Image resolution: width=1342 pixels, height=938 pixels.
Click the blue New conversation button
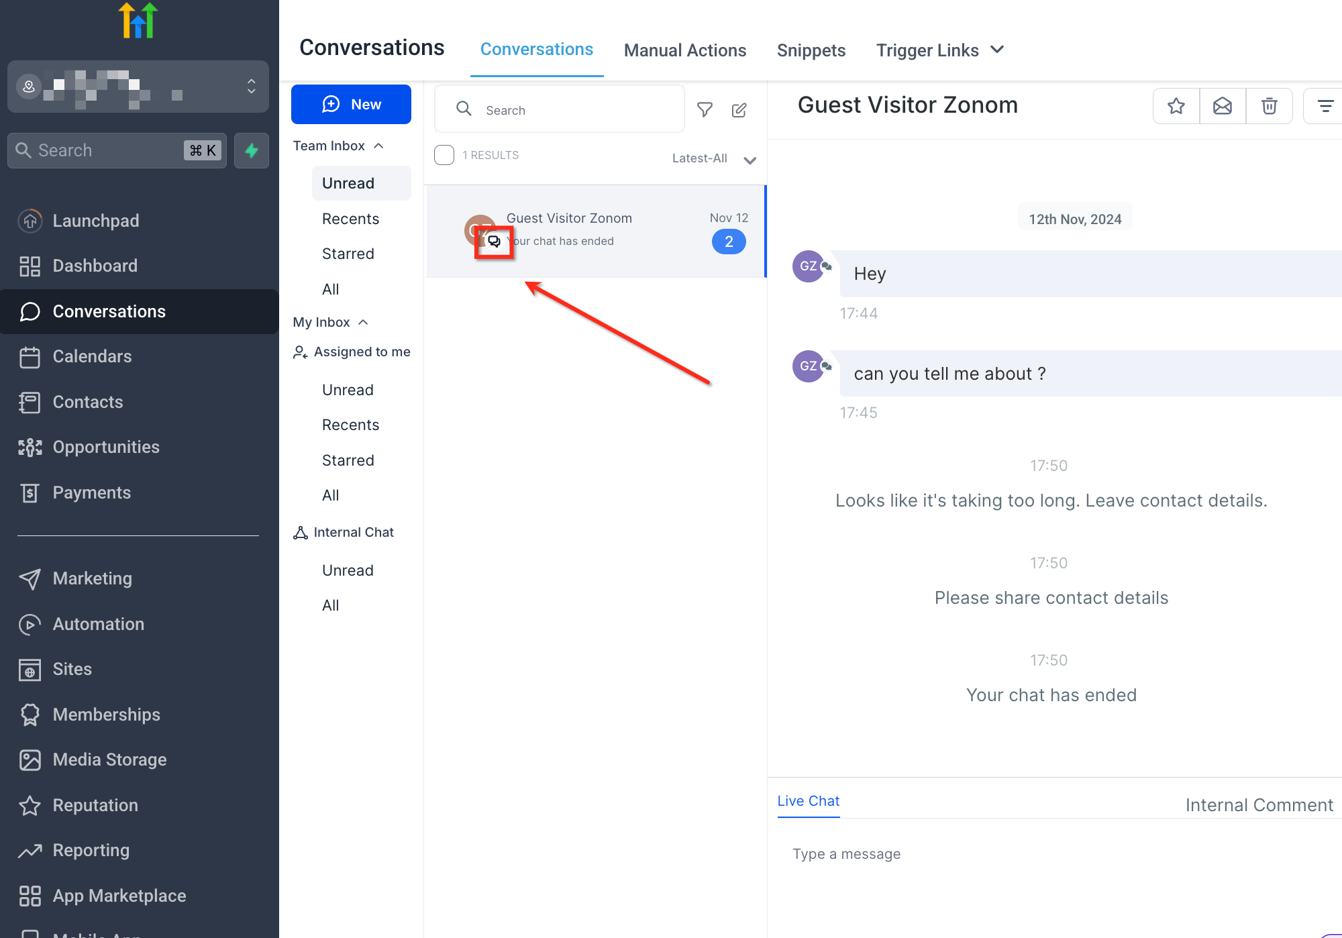coord(351,104)
